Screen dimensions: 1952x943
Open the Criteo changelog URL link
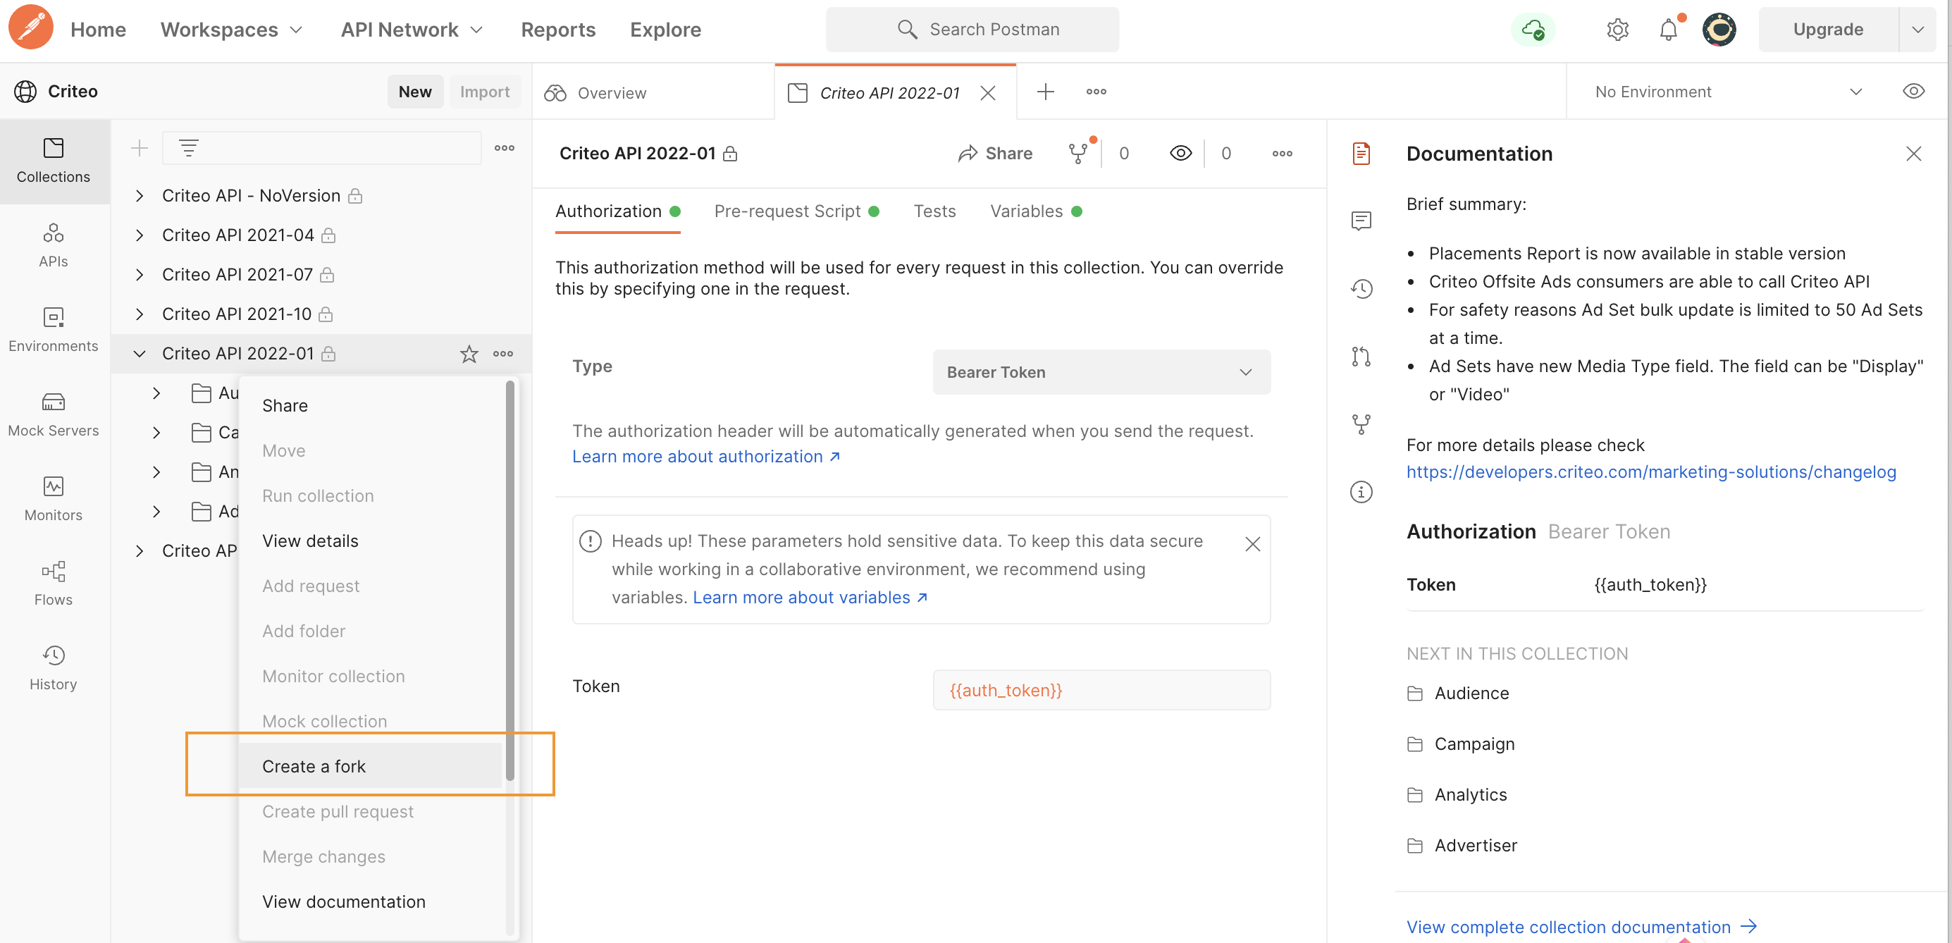[x=1650, y=471]
